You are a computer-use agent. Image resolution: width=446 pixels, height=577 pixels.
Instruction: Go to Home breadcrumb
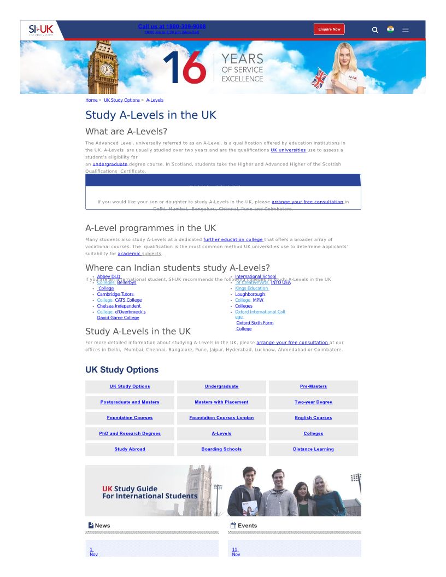pos(91,100)
